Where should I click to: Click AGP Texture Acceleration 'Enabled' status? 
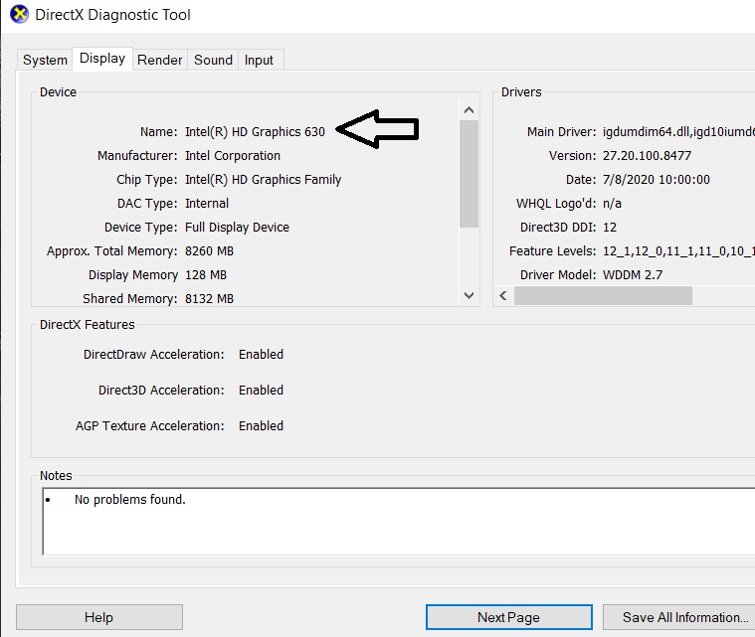tap(261, 426)
